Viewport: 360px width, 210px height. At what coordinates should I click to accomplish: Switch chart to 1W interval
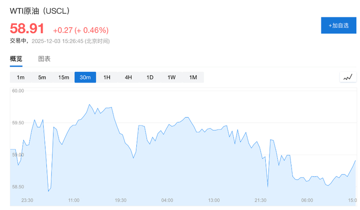pyautogui.click(x=172, y=77)
